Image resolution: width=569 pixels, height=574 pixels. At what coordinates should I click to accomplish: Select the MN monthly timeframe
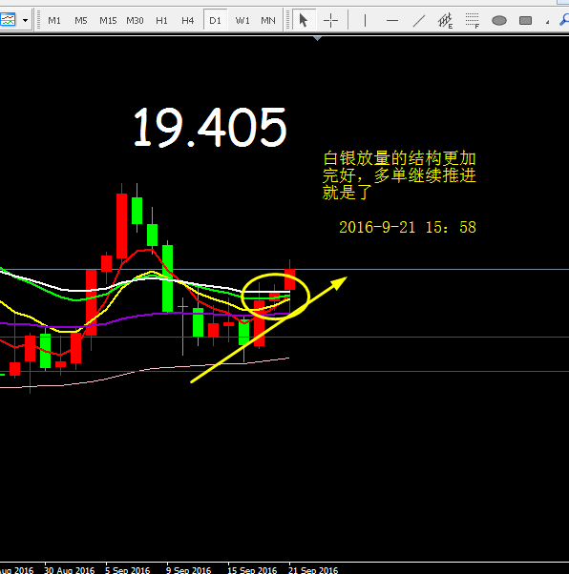click(268, 21)
